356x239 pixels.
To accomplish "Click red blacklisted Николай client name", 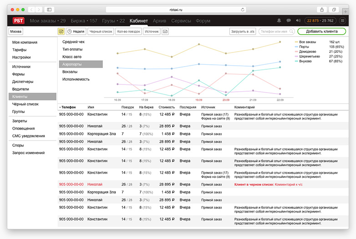I will (x=95, y=184).
